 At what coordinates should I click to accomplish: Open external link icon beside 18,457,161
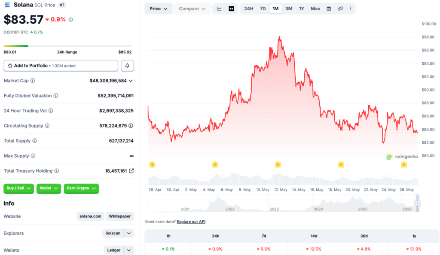click(x=131, y=171)
